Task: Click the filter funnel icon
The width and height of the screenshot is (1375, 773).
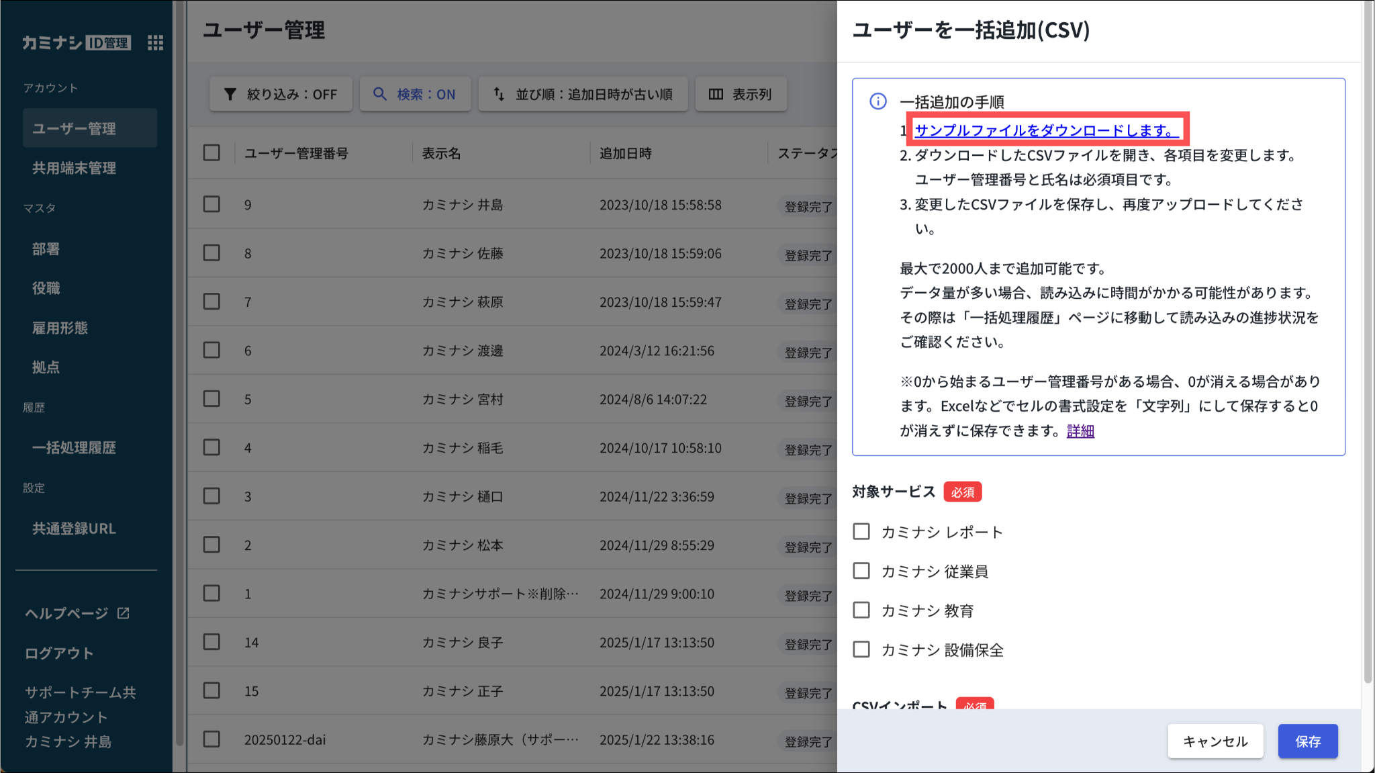Action: pyautogui.click(x=230, y=94)
